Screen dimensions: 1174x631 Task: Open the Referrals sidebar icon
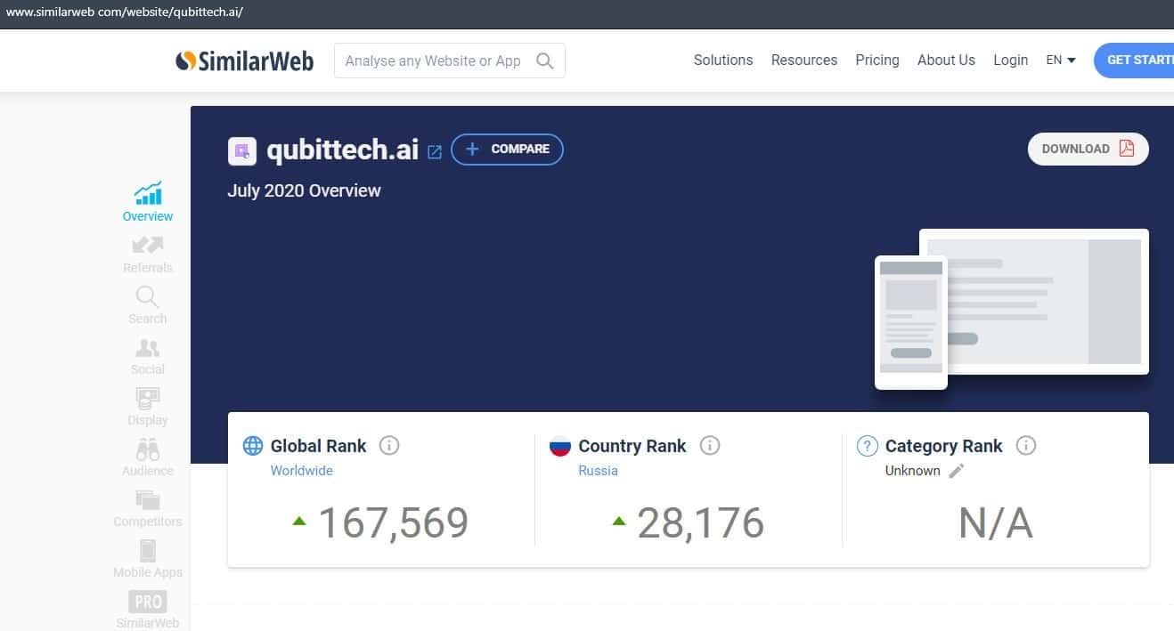[148, 244]
